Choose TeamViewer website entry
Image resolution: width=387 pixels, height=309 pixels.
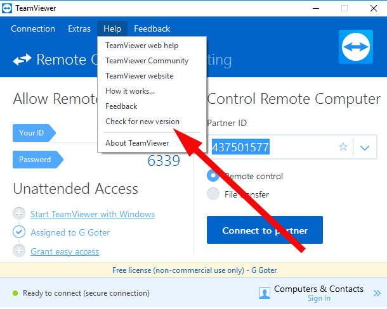pyautogui.click(x=152, y=76)
